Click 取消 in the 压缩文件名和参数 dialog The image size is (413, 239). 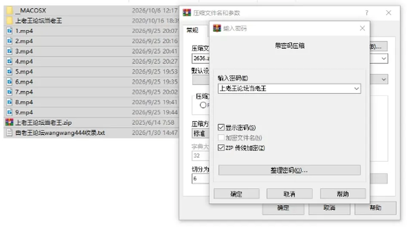click(330, 208)
